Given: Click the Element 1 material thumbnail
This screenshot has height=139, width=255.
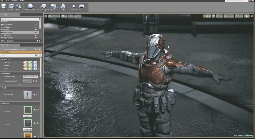Looking at the screenshot, I should [x=28, y=123].
